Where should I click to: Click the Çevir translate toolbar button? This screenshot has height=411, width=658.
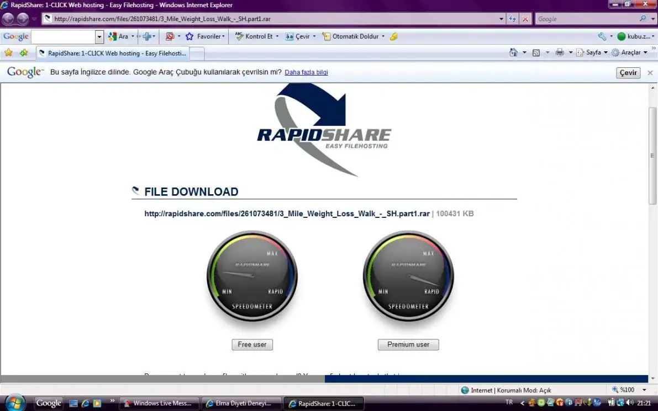(x=298, y=36)
